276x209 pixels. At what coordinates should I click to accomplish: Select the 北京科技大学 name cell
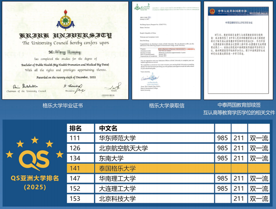154,199
